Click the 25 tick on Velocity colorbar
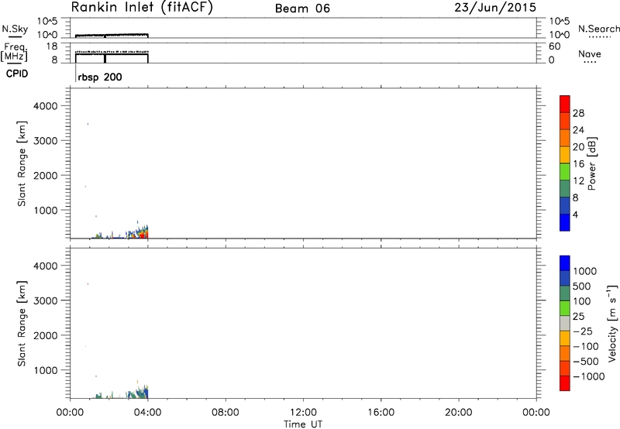The height and width of the screenshot is (429, 620). 578,317
